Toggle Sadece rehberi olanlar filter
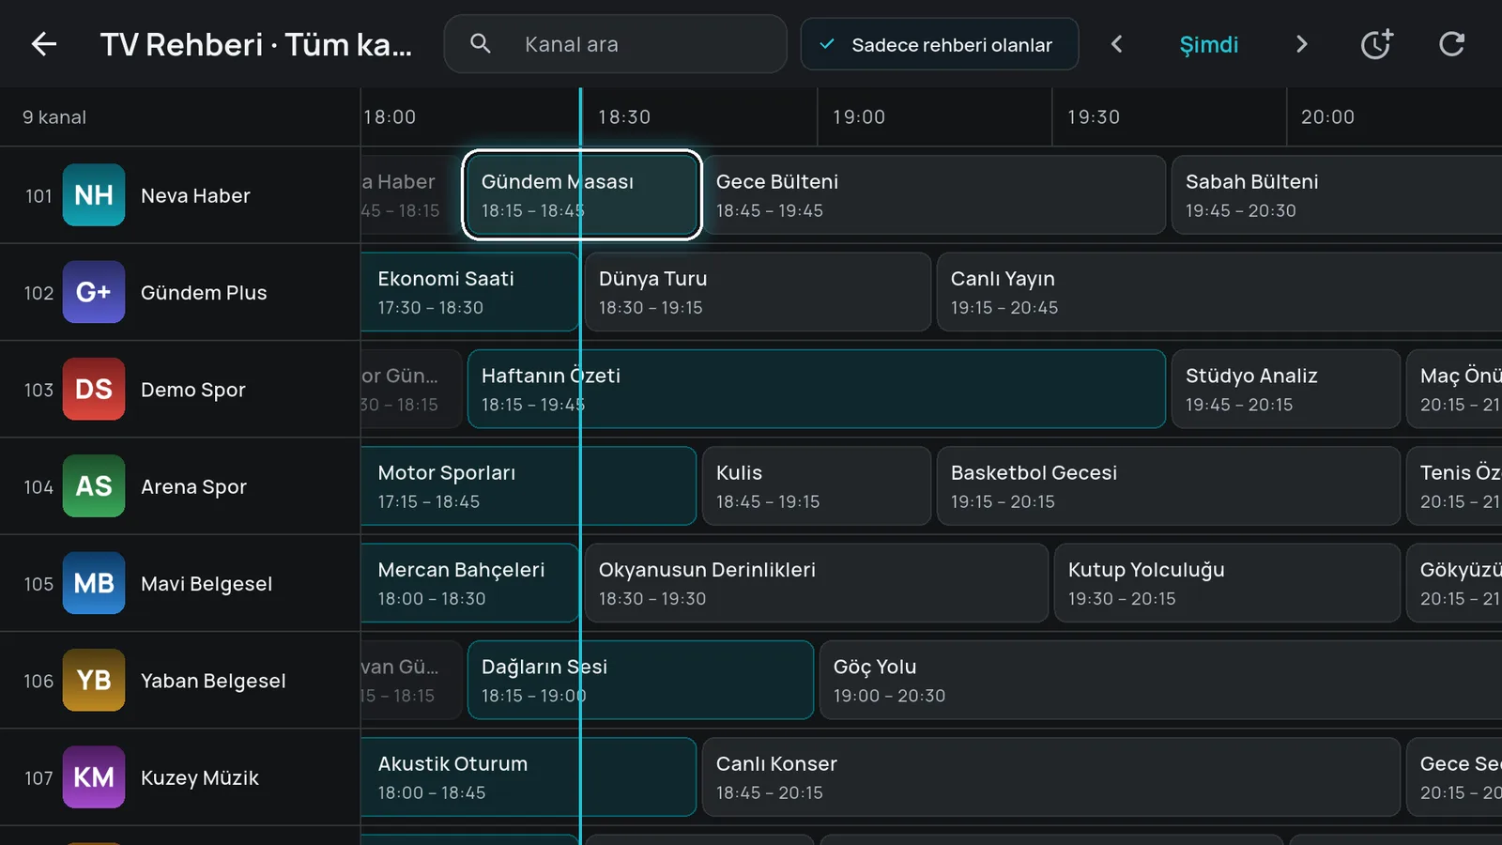 point(939,44)
